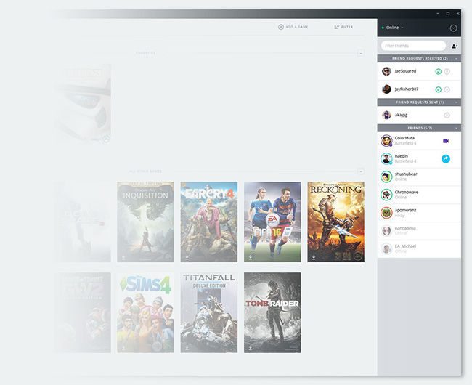Screen dimensions: 472x385
Task: Click download icon on FIFA 16 tile
Action: point(250,257)
